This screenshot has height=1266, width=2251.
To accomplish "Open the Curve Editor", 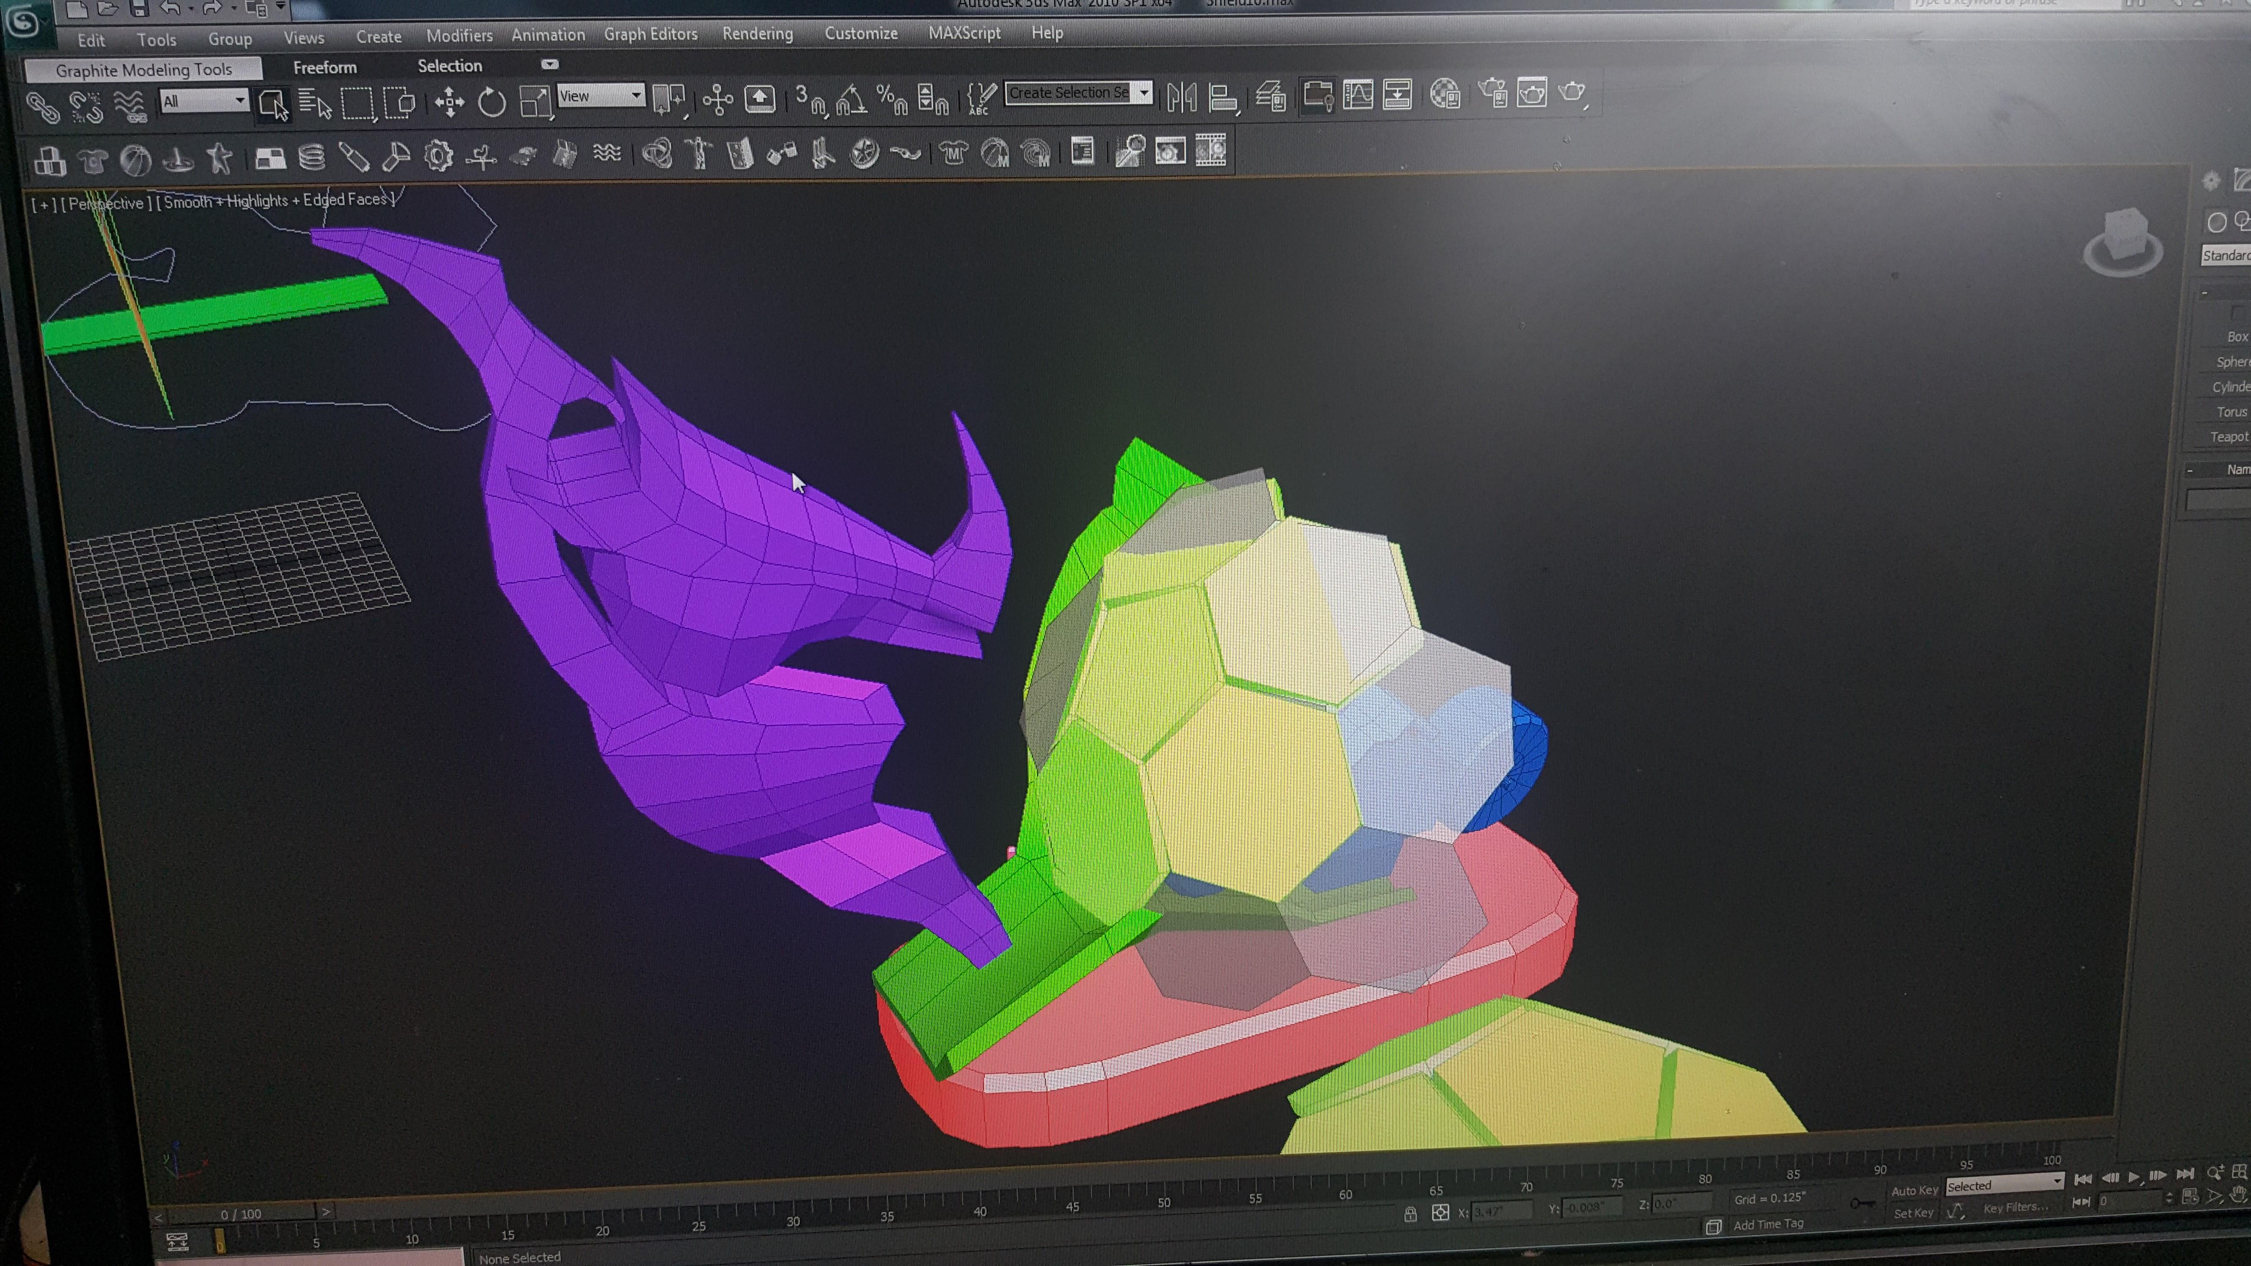I will coord(1358,94).
